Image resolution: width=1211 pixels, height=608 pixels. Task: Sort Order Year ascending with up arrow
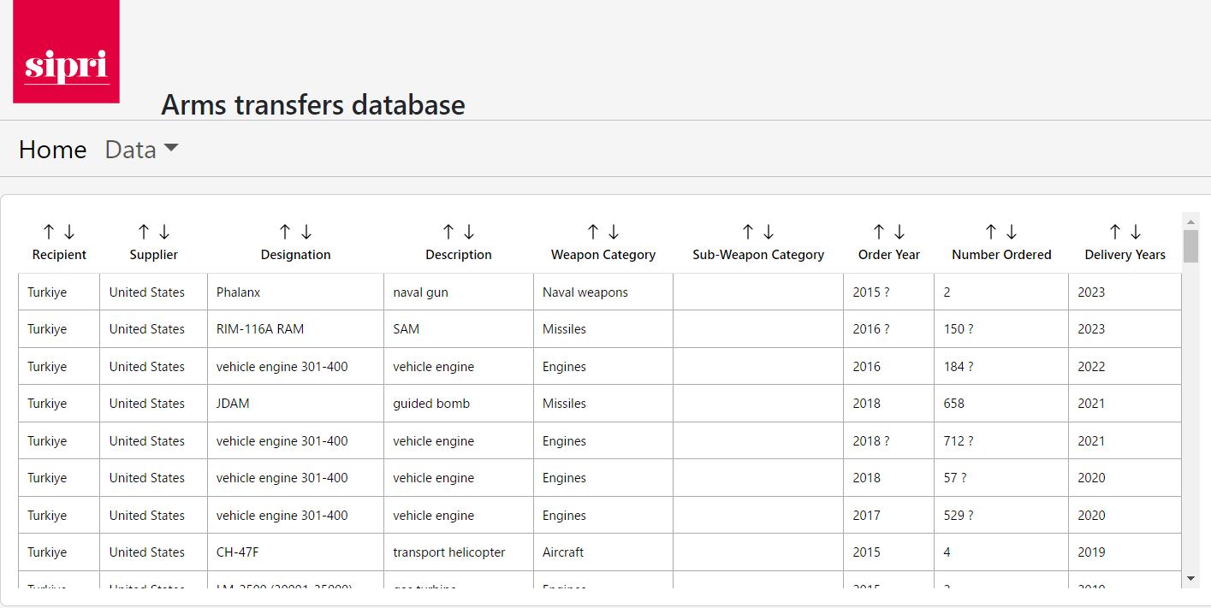point(879,232)
